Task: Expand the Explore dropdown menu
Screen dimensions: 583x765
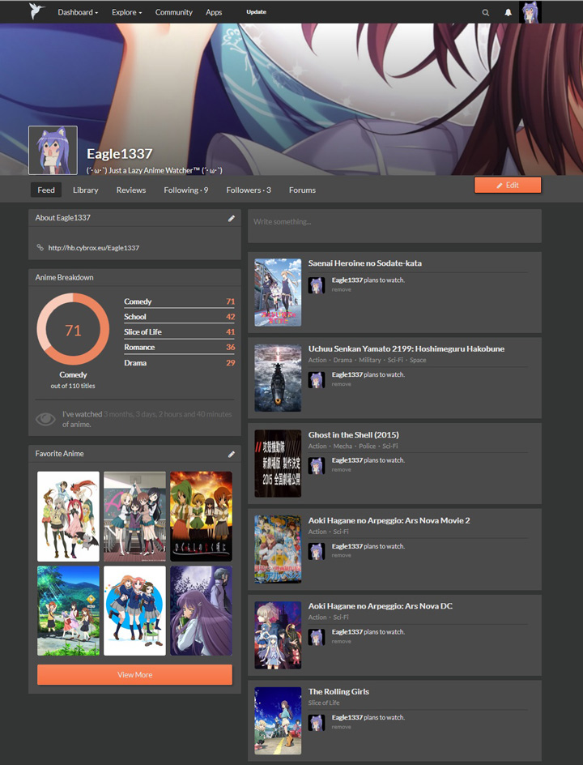Action: click(127, 12)
